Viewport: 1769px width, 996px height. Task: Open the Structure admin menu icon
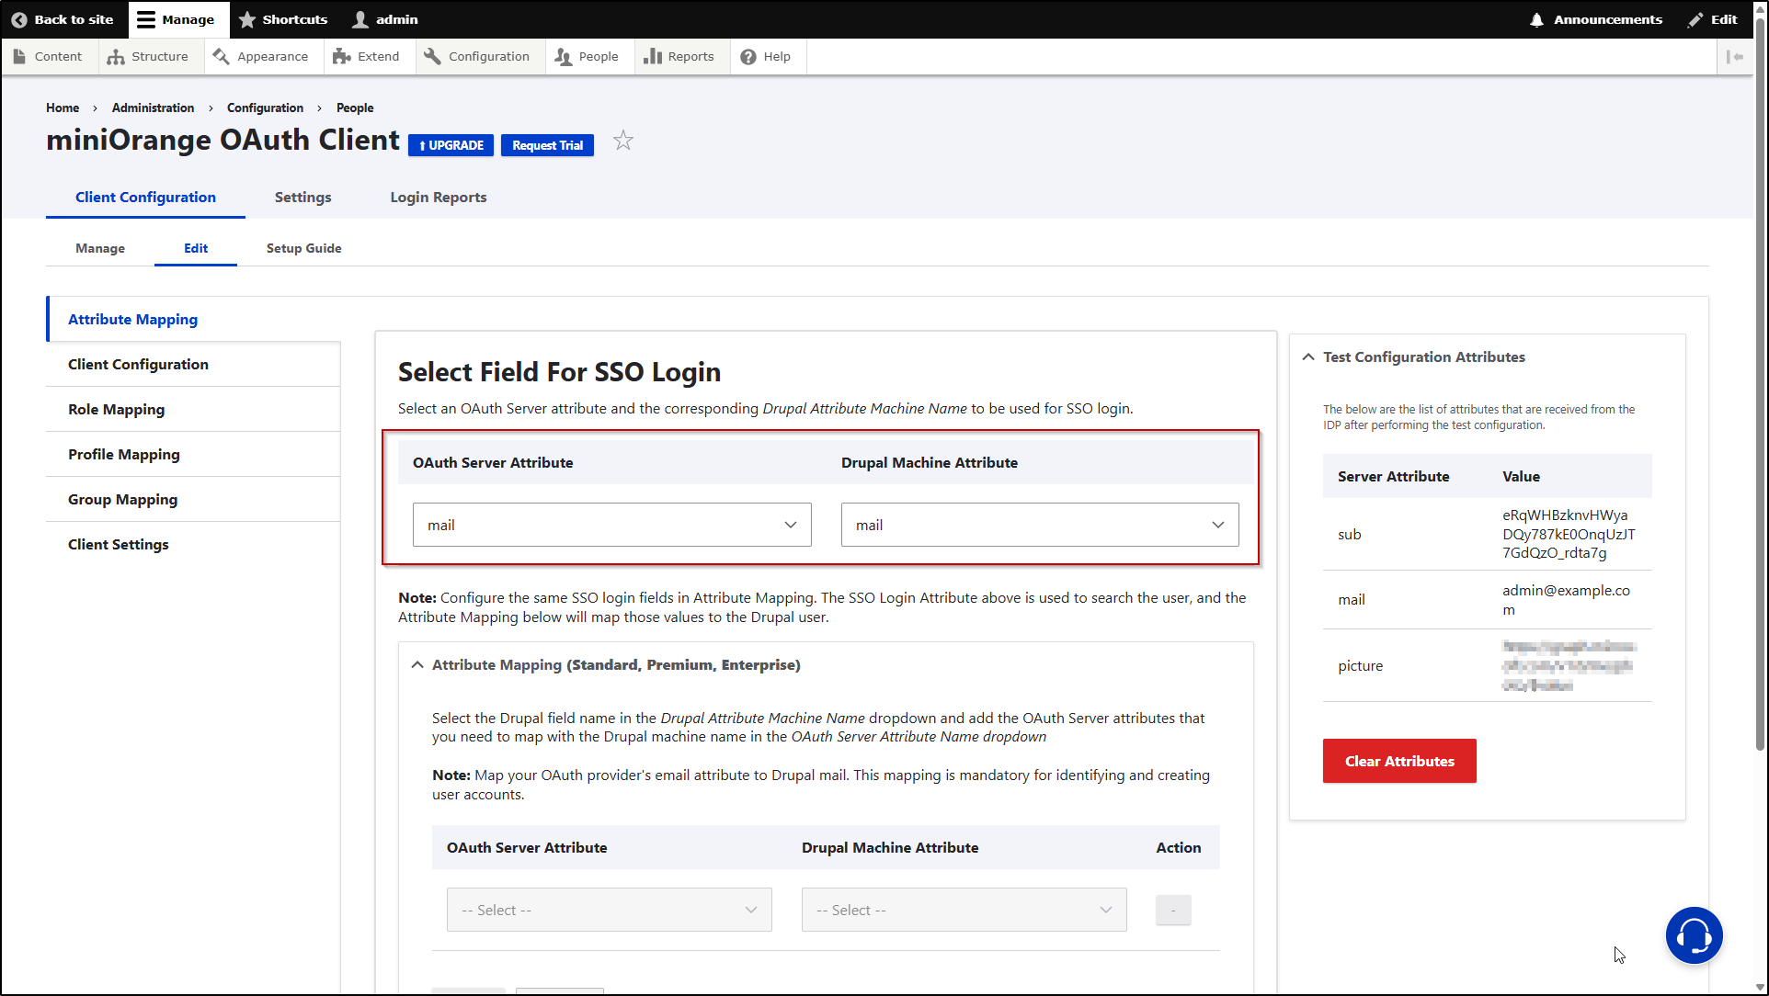click(x=115, y=56)
